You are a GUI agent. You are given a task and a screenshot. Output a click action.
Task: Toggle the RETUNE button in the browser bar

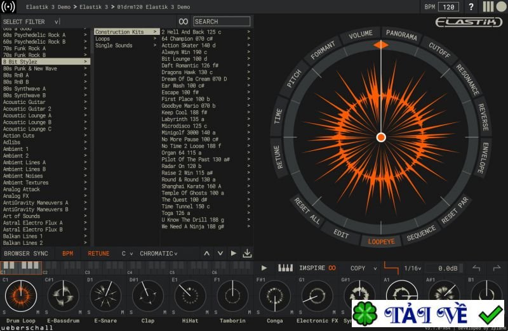pos(98,254)
